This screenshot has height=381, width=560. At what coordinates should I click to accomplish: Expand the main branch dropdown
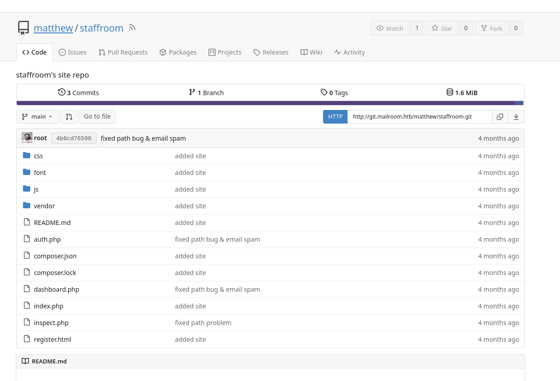tap(37, 117)
